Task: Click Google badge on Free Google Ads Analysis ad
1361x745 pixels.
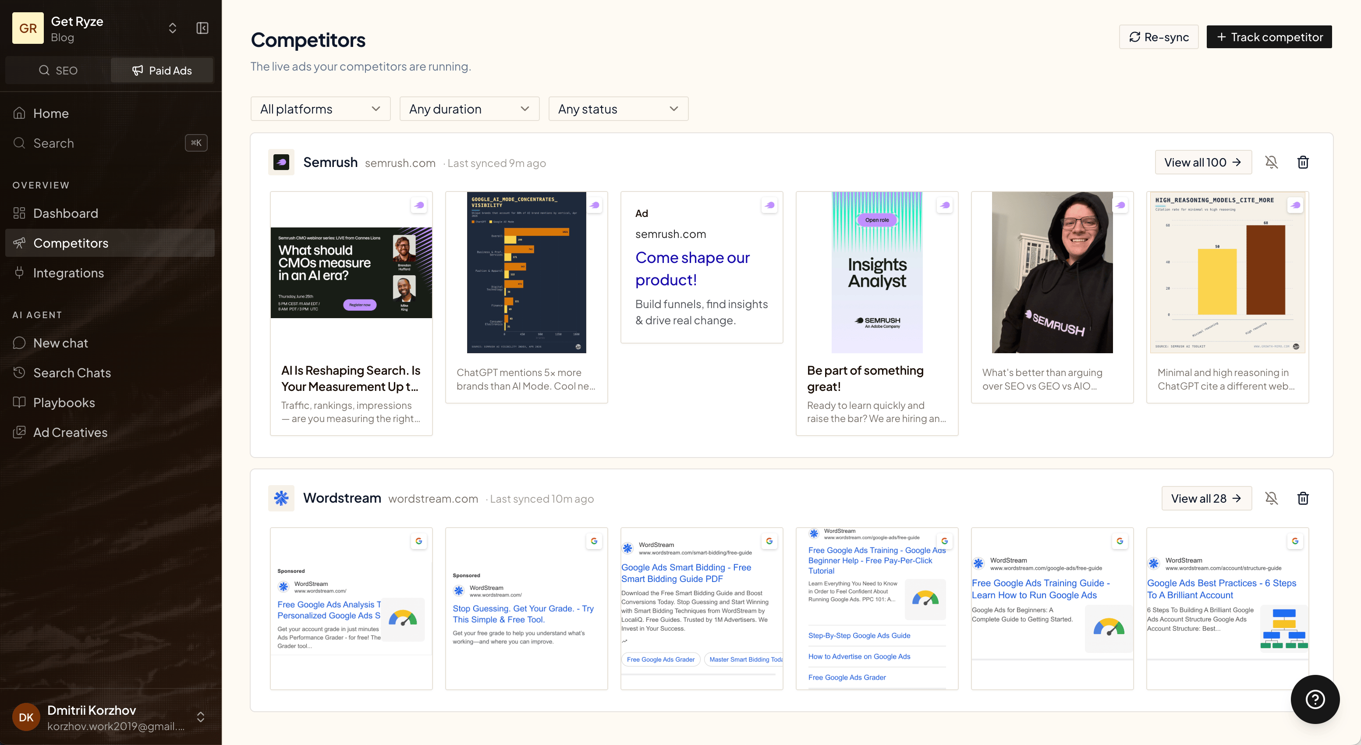Action: (419, 541)
